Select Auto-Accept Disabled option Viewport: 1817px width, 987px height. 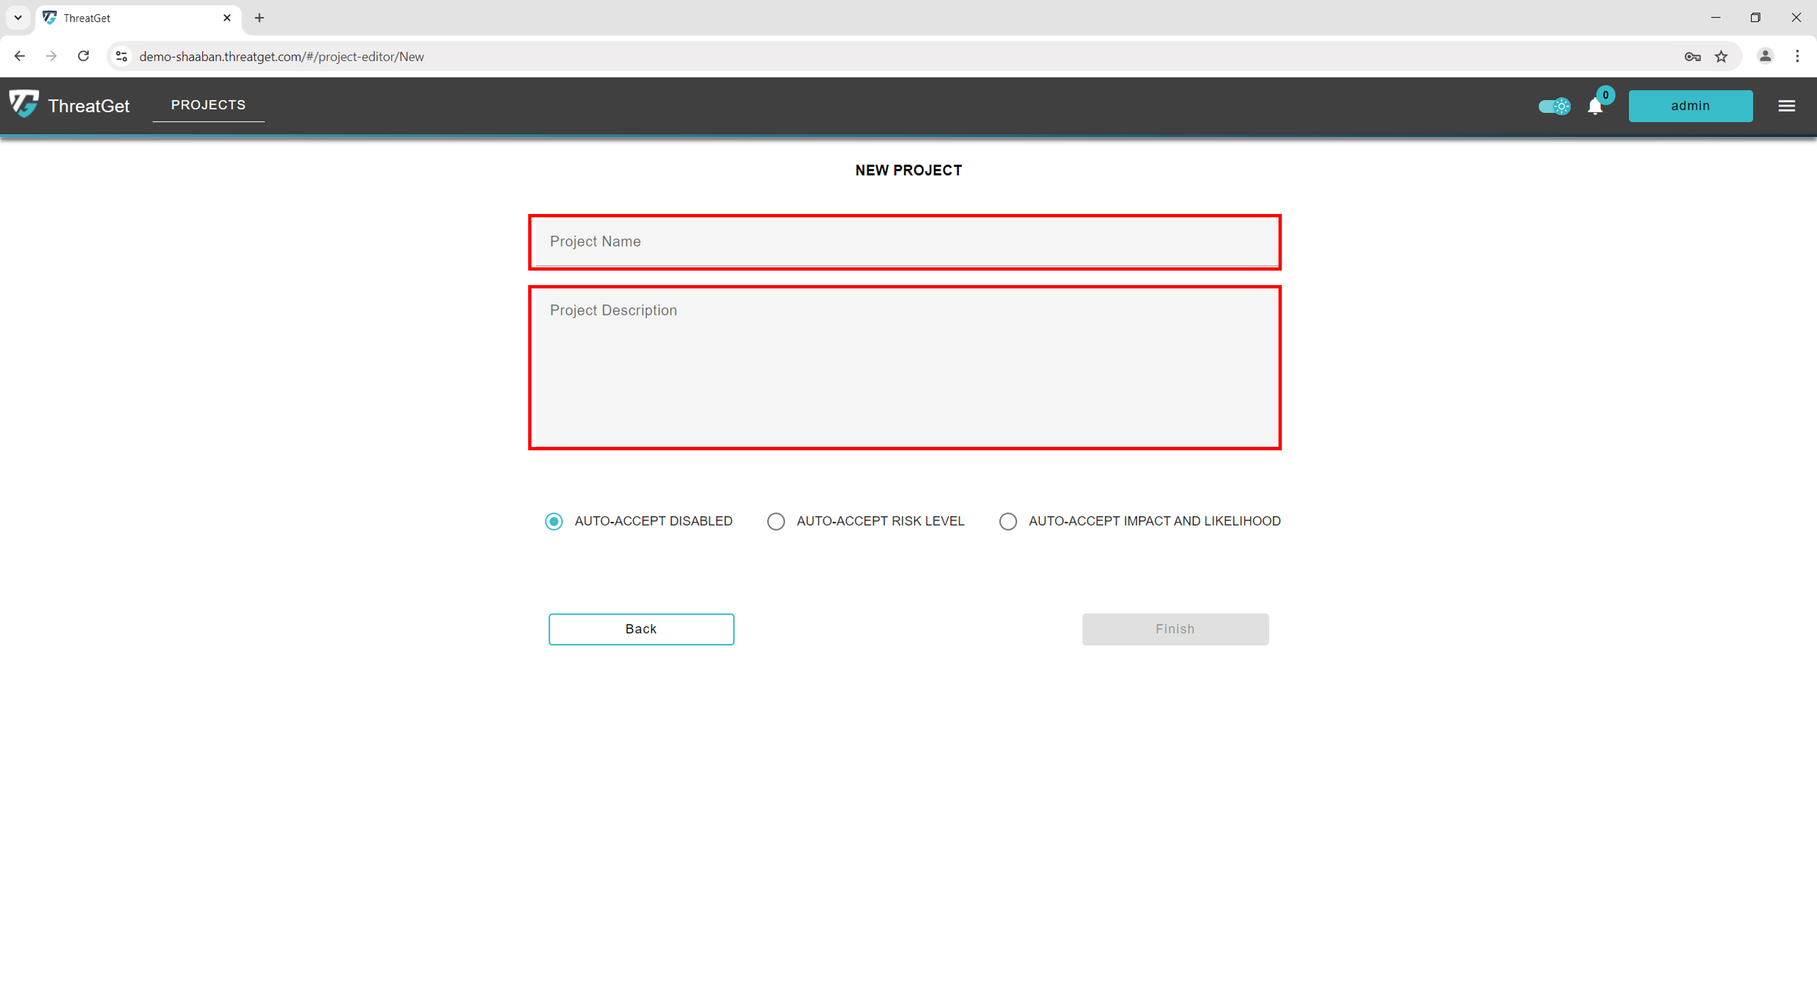pyautogui.click(x=554, y=521)
